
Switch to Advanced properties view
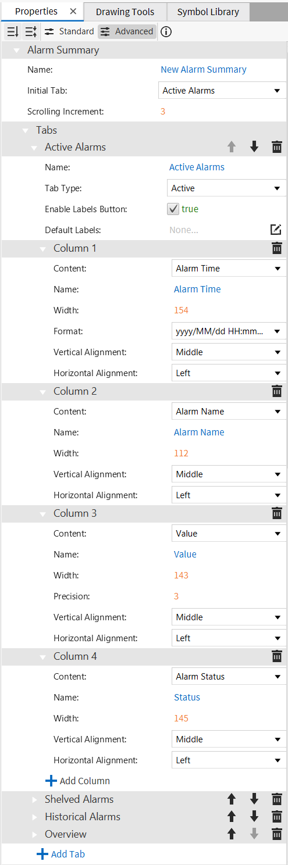[x=127, y=31]
